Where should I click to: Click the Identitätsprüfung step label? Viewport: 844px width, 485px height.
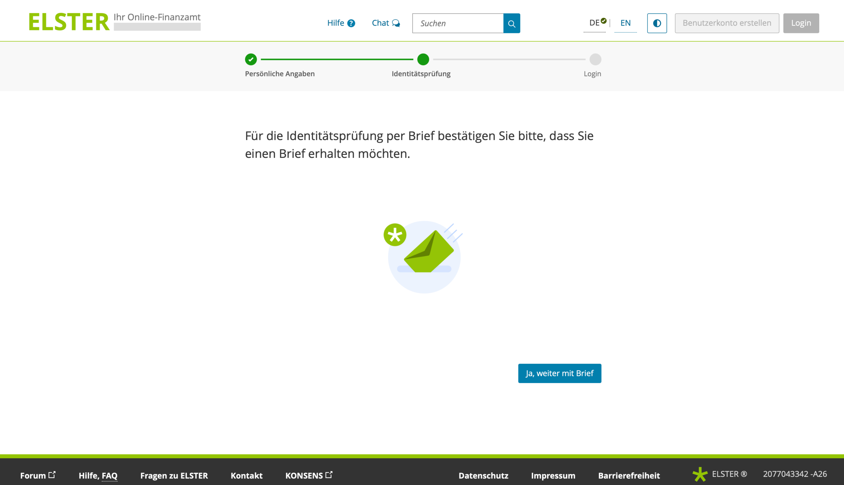[421, 74]
